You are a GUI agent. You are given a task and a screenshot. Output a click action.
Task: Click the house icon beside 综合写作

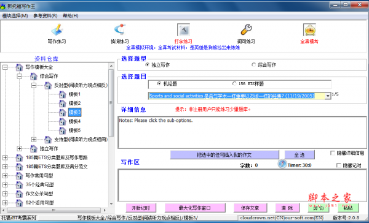[x=34, y=76]
